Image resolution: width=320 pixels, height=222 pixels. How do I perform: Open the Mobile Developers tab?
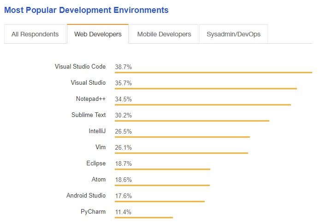164,34
